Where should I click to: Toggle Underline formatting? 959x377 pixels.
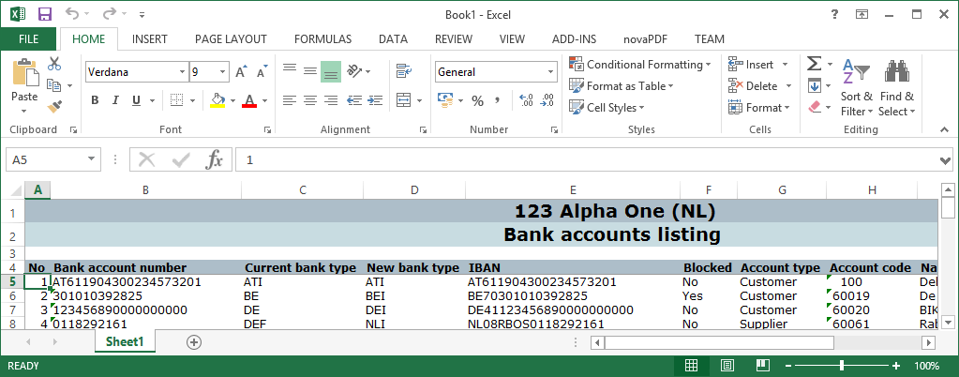(136, 100)
